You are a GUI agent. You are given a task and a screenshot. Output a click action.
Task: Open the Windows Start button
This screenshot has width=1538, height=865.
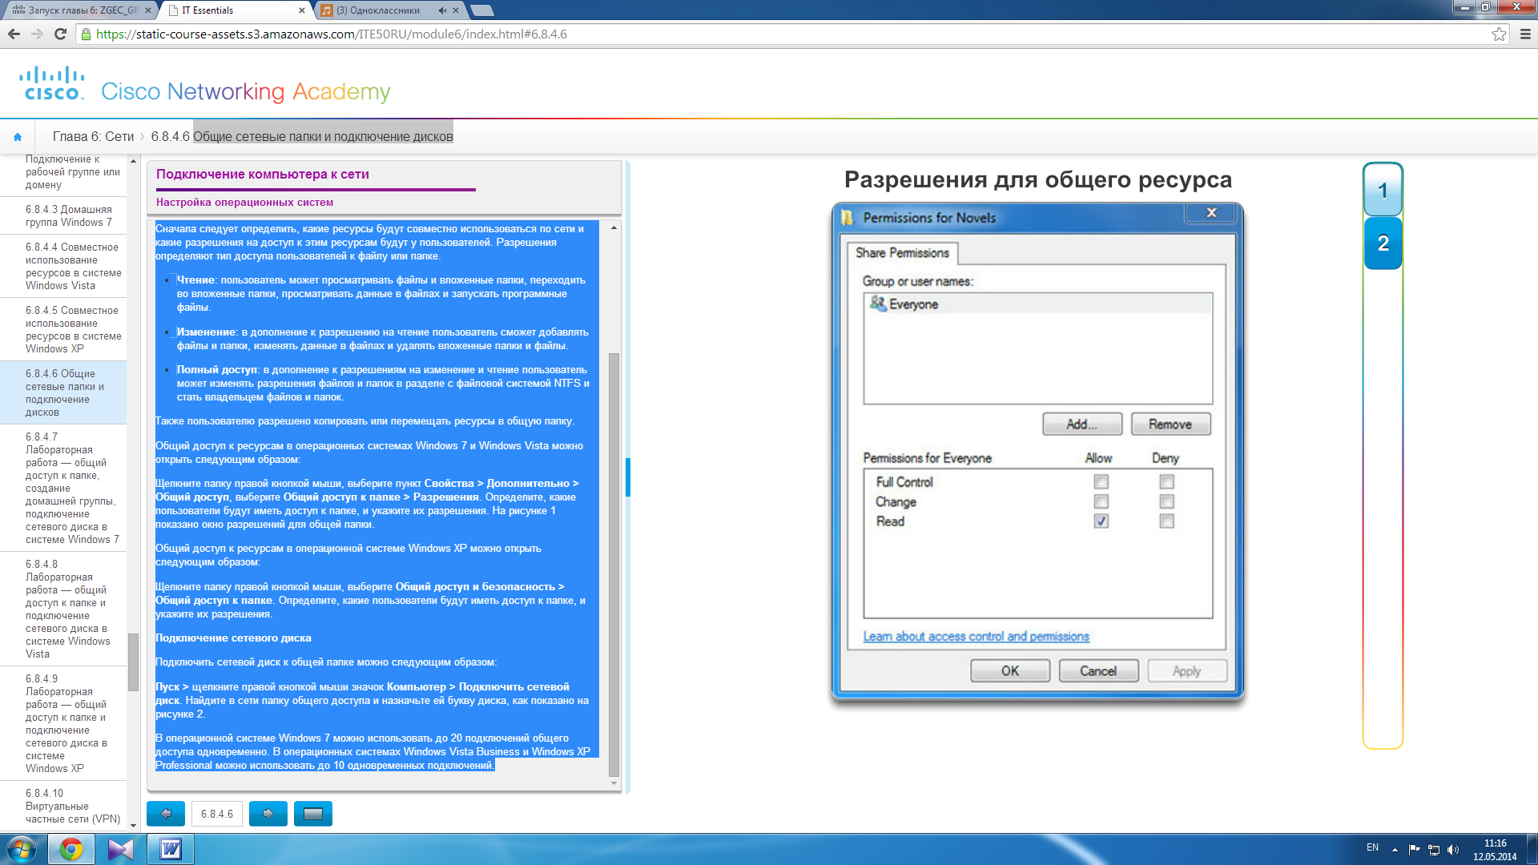click(x=22, y=849)
